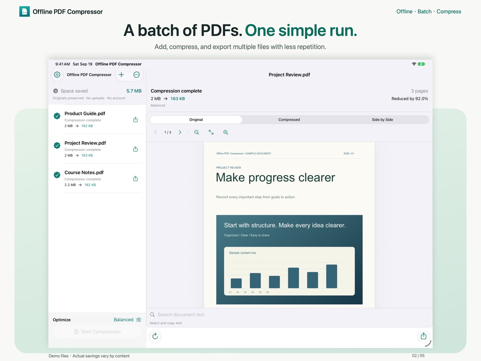Select the Project Review.pdf list row
Screen dimensions: 481x361
(x=97, y=149)
